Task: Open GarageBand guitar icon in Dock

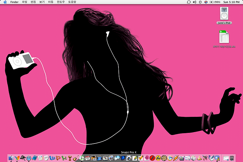Action: click(76, 158)
